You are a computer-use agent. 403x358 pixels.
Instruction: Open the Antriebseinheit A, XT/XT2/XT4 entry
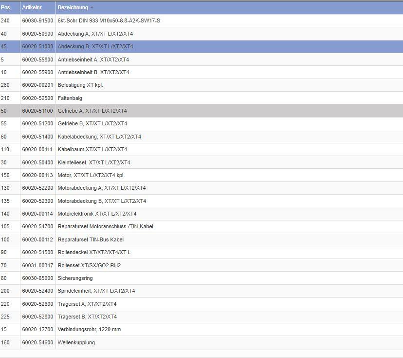[x=93, y=60]
